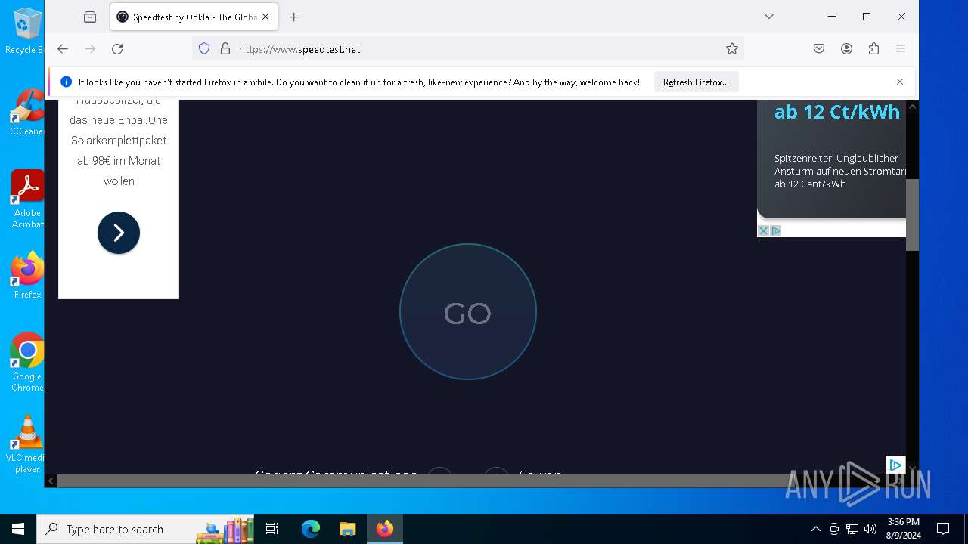The height and width of the screenshot is (544, 968).
Task: Open CCleaner desktop shortcut
Action: click(x=26, y=112)
